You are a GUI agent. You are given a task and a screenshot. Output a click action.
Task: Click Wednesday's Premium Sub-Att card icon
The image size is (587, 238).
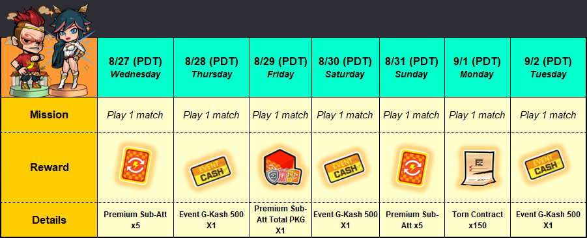click(x=135, y=167)
